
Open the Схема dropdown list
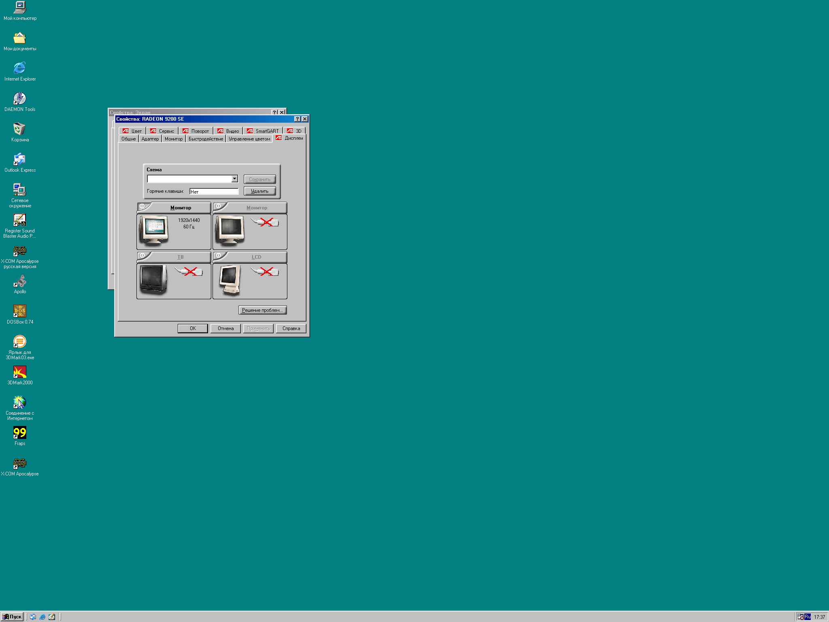click(234, 179)
